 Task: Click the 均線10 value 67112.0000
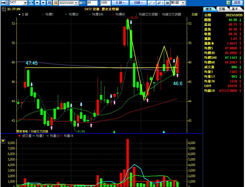click(x=228, y=90)
